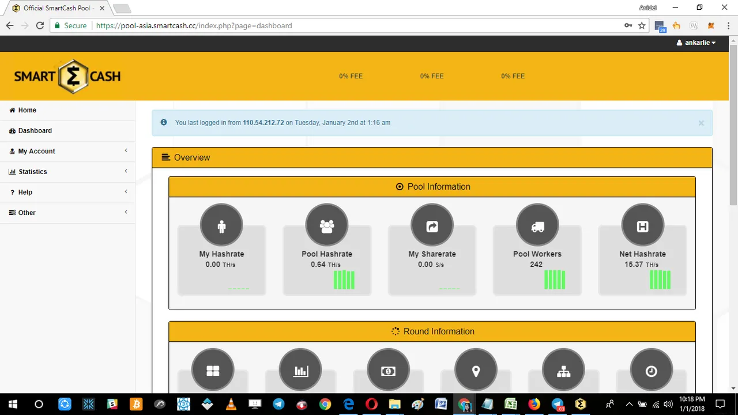The width and height of the screenshot is (738, 415).
Task: Click the SmartCash logo
Action: tap(67, 76)
